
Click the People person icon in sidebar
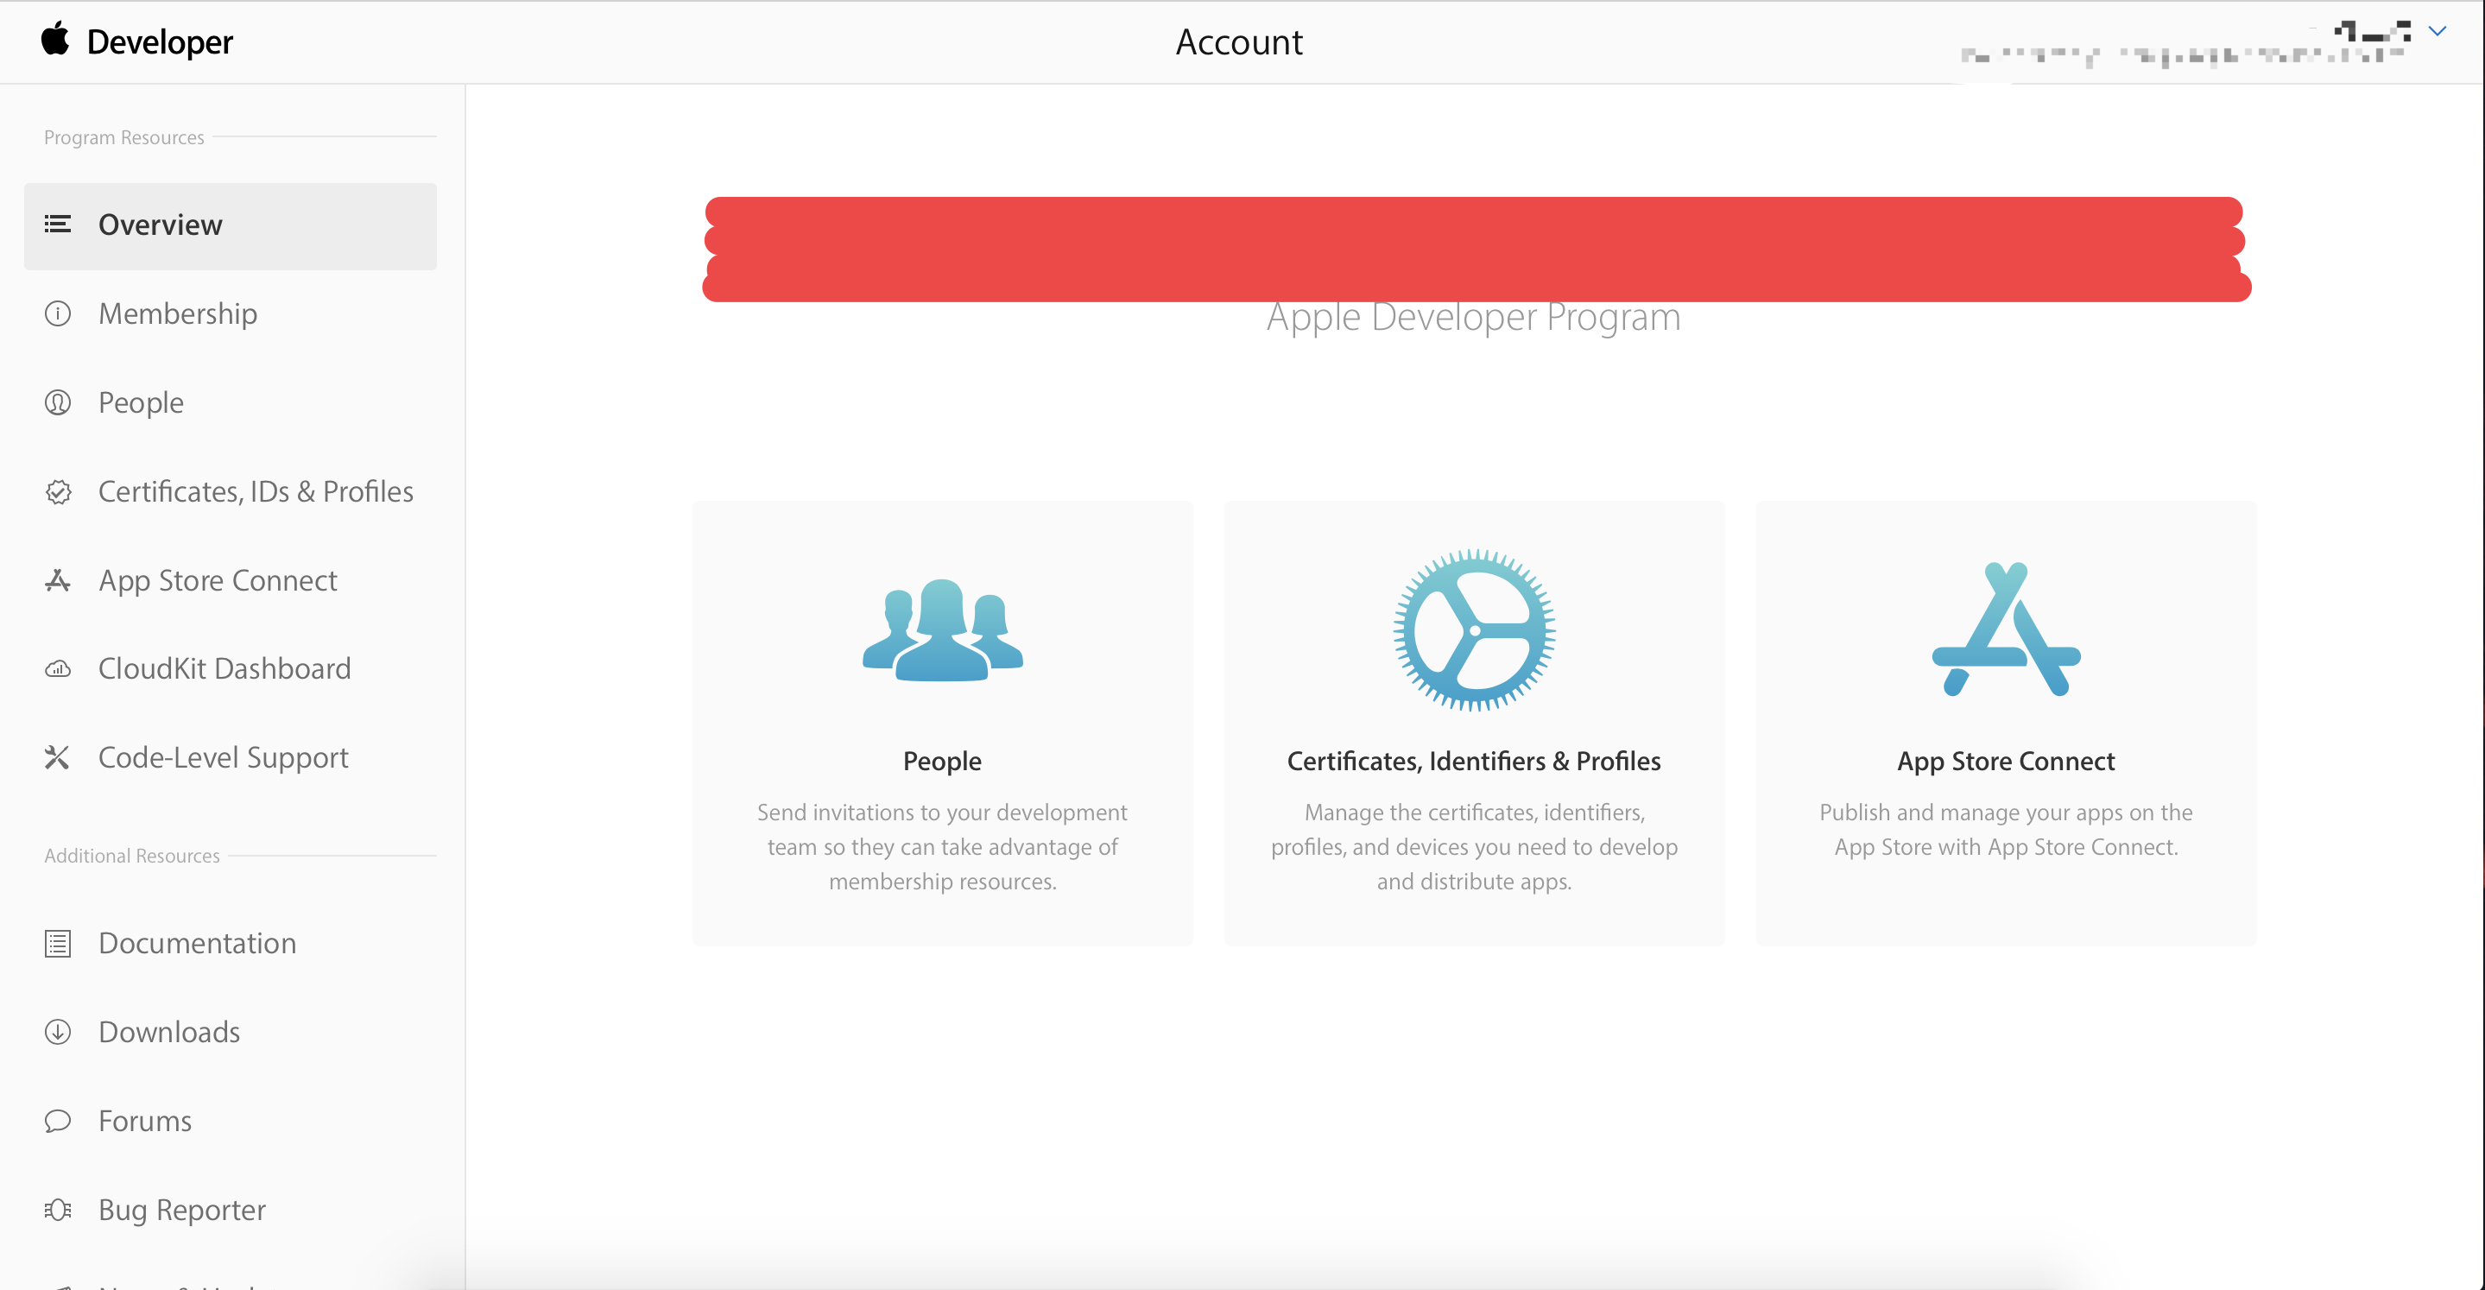(x=58, y=402)
